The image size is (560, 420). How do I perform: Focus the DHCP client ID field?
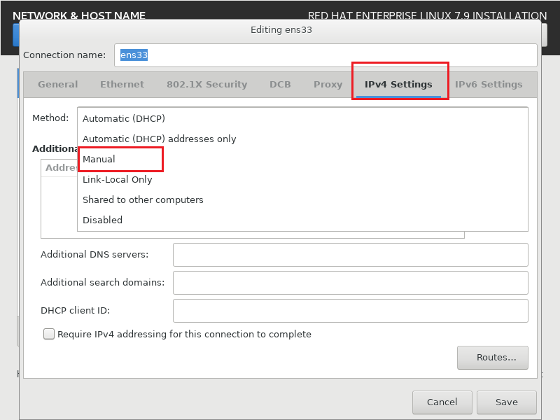pos(351,311)
